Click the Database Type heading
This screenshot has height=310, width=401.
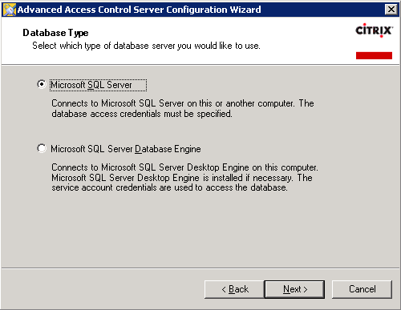(x=55, y=33)
